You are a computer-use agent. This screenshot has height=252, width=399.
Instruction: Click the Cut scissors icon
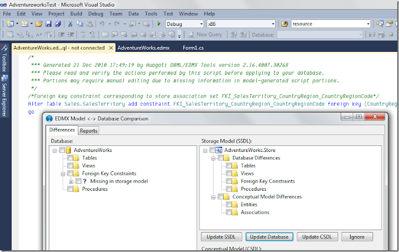coord(70,24)
